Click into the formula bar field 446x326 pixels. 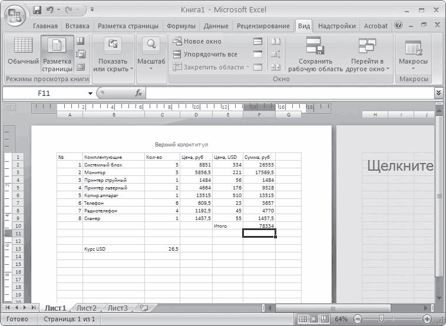[289, 94]
